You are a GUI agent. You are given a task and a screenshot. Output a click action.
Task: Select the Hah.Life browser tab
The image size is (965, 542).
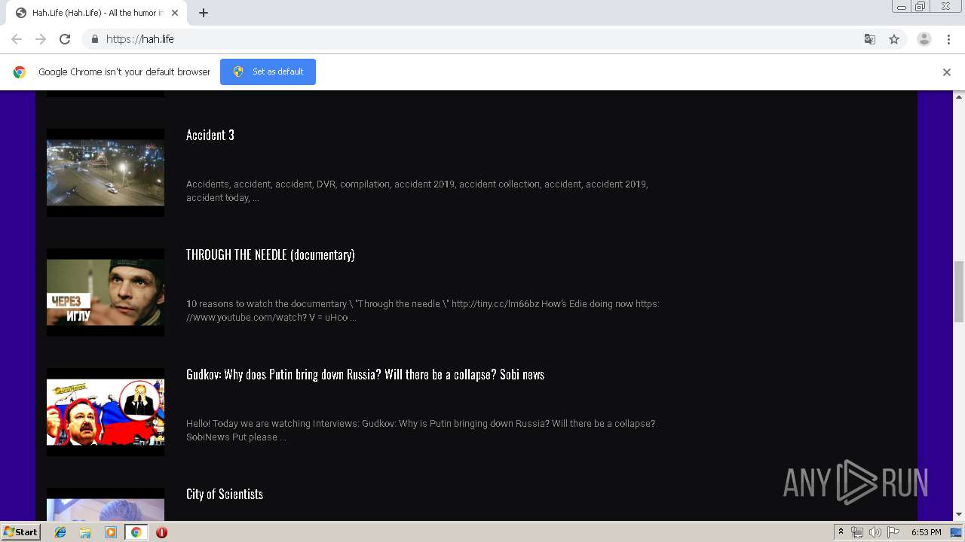click(97, 13)
